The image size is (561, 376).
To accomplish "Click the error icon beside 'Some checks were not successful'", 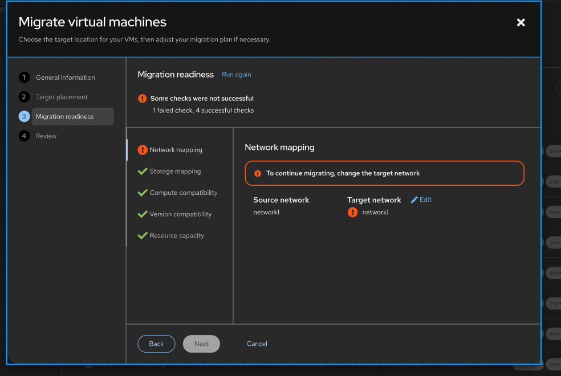I will [143, 99].
